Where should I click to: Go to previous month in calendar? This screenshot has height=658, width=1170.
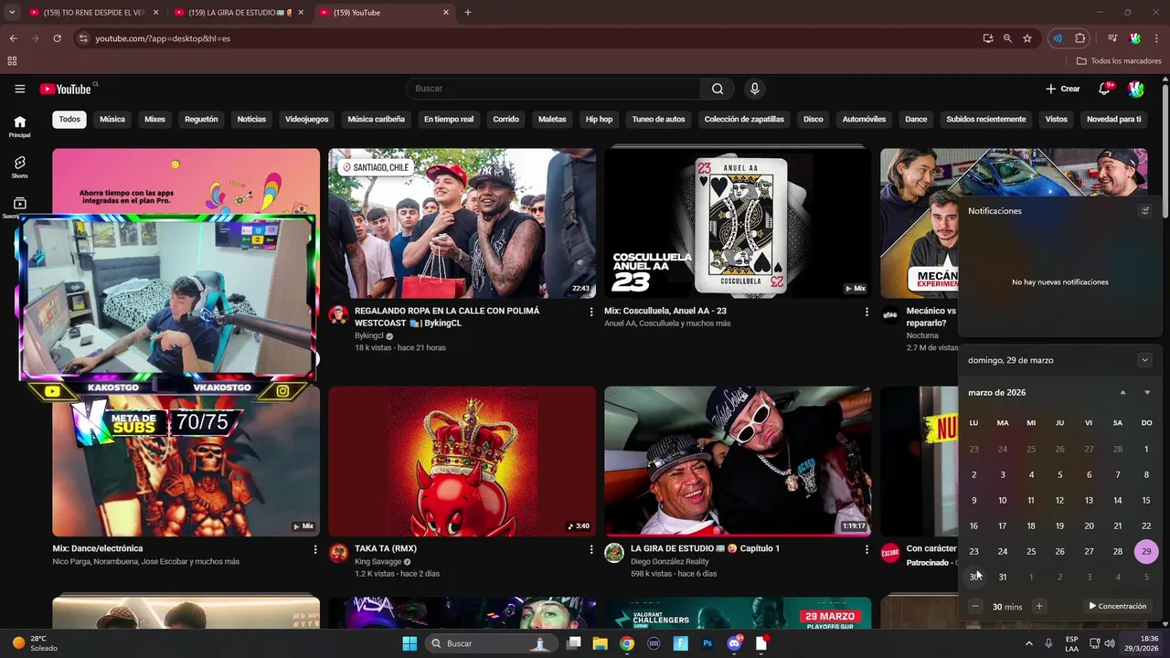(1122, 392)
